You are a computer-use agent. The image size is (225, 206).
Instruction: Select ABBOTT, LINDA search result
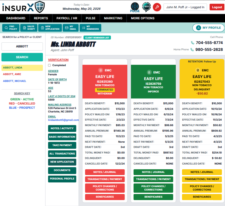click(x=22, y=68)
